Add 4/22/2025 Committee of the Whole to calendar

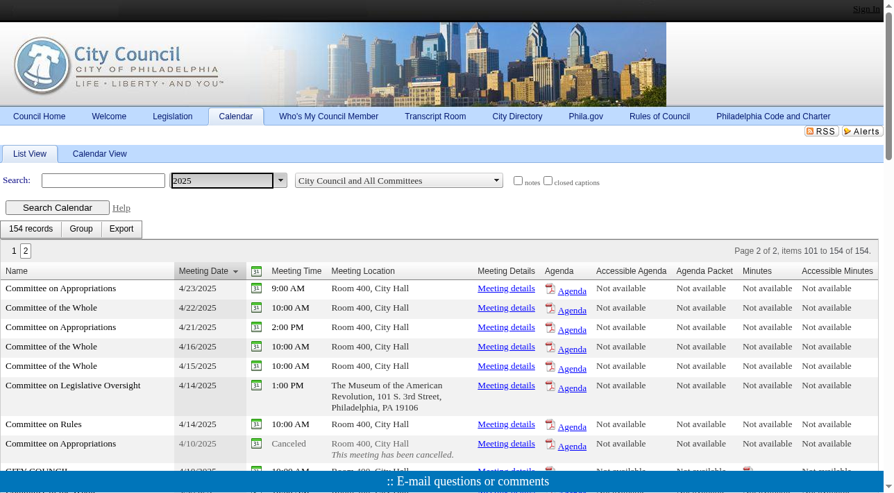[x=256, y=308]
